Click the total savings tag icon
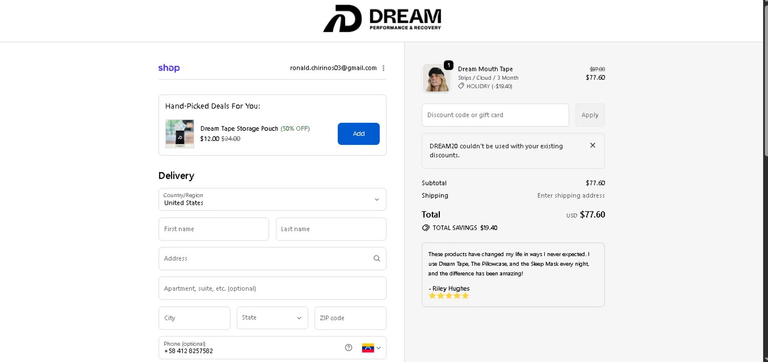Viewport: 768px width, 362px height. 425,228
